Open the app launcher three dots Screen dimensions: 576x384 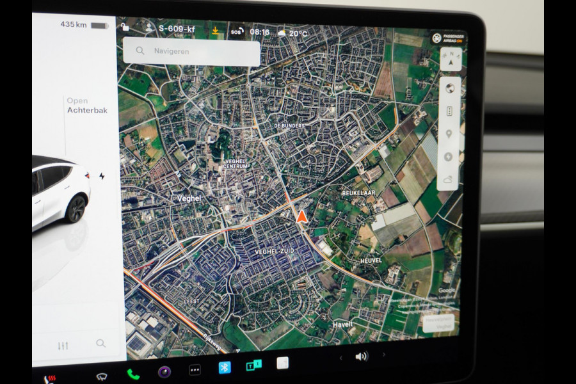tap(195, 370)
